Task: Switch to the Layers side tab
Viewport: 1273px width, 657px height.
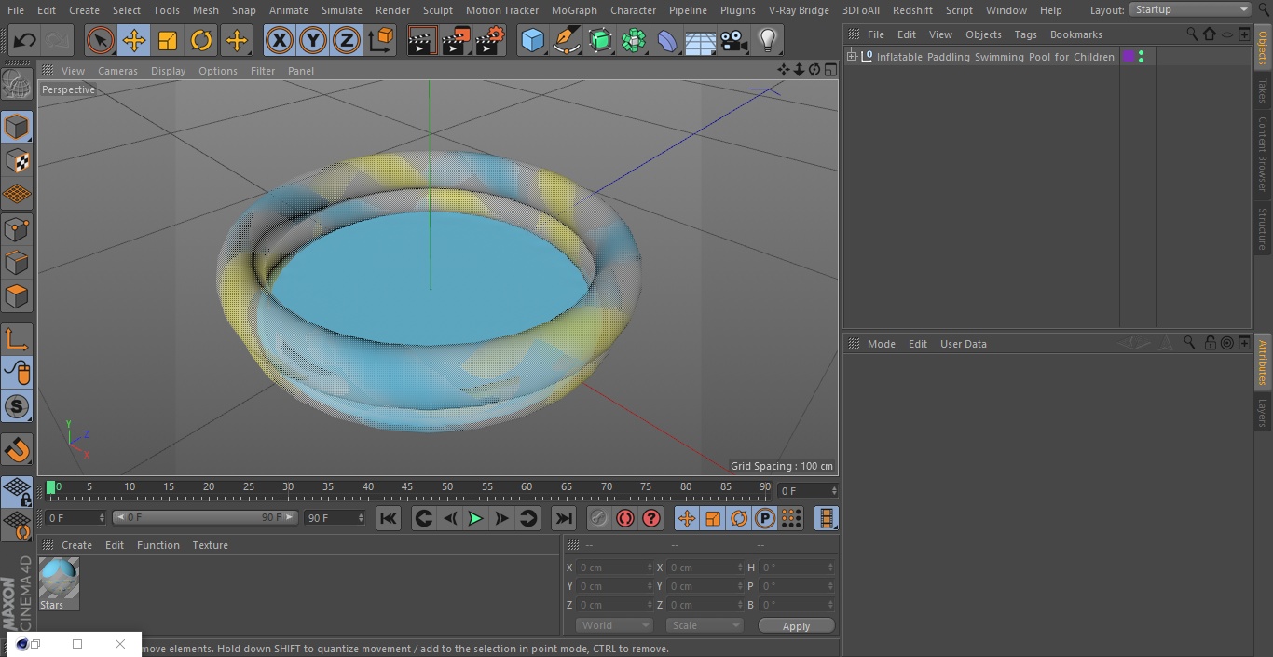Action: 1263,413
